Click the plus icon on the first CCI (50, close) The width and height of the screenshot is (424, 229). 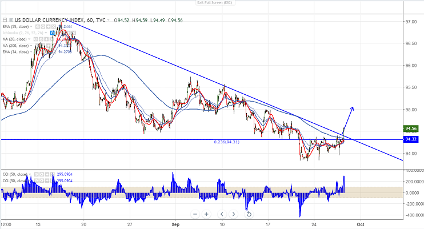47,174
